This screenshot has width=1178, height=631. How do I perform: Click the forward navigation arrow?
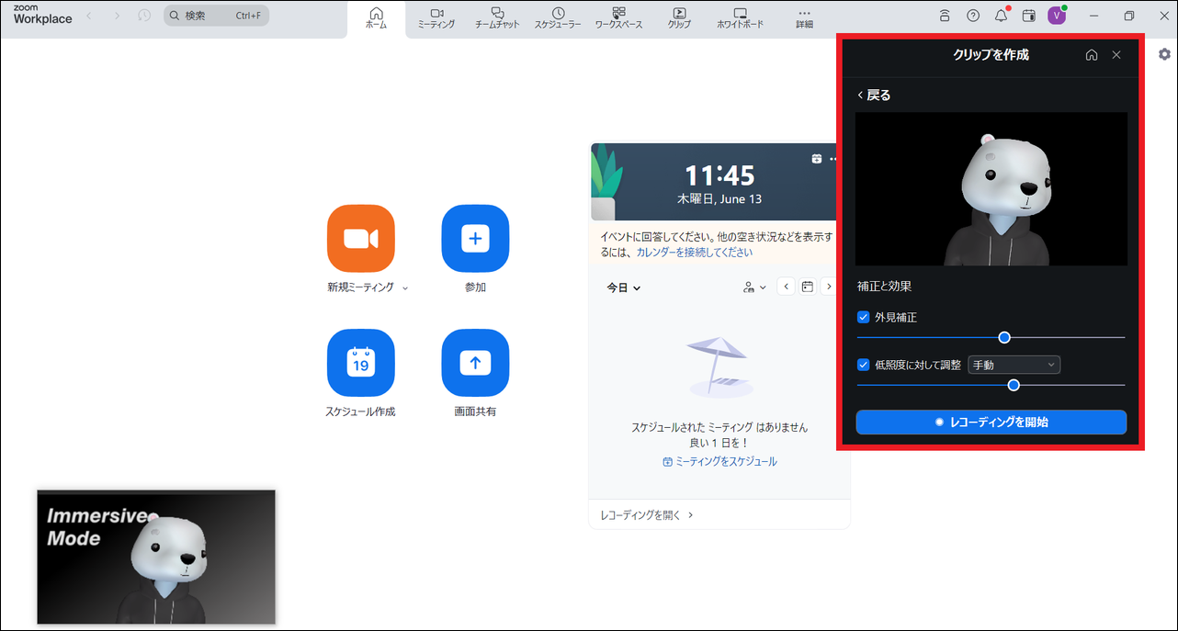117,16
